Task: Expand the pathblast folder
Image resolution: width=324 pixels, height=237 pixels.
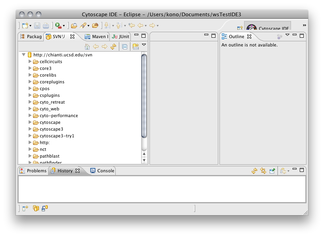Action: pos(30,156)
